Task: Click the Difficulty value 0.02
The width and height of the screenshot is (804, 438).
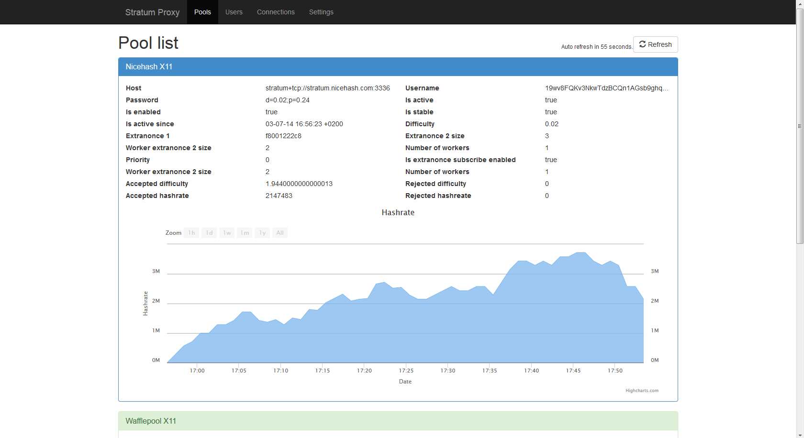Action: pyautogui.click(x=552, y=124)
